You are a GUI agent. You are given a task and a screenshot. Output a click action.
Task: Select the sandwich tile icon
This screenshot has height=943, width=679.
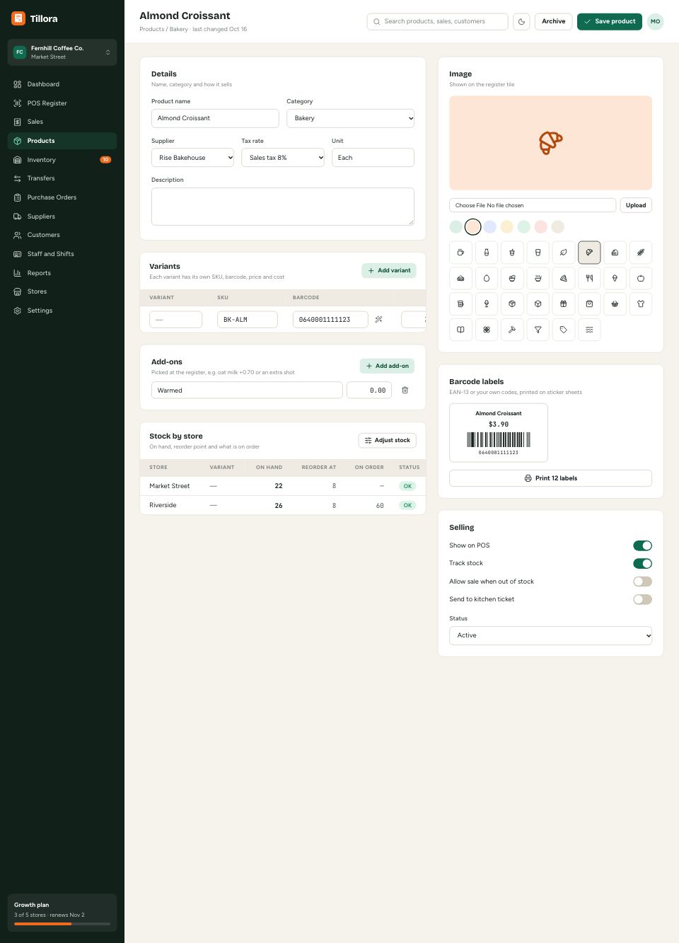click(460, 278)
